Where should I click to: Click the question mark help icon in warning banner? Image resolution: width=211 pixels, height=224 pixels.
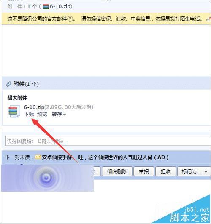[70, 19]
